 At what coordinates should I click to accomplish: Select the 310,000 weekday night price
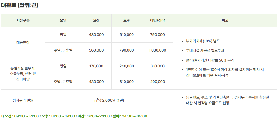(x=157, y=66)
